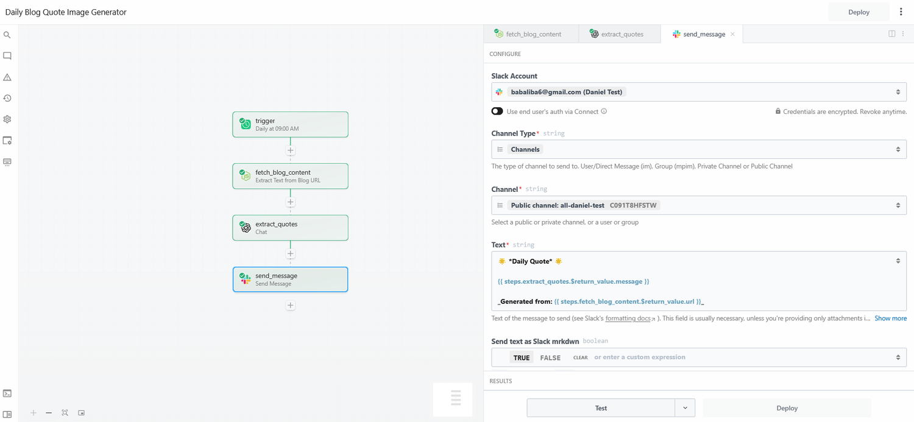The height and width of the screenshot is (422, 914).
Task: Open workflow settings from the sidebar
Action: pos(7,119)
